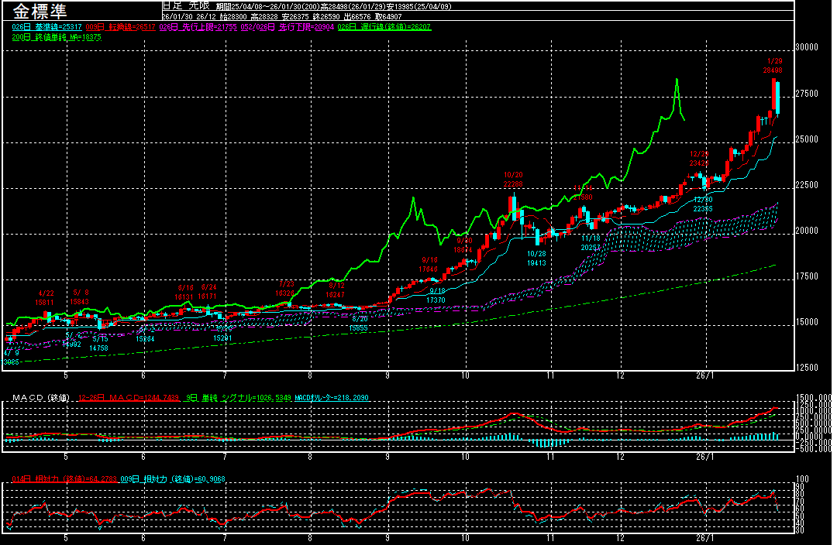Select the 11/18 low label 20237
Image resolution: width=837 pixels, height=545 pixels.
click(x=591, y=247)
